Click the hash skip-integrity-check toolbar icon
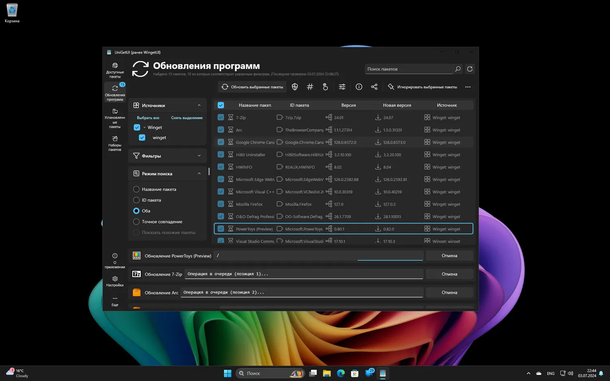The height and width of the screenshot is (381, 610). 310,87
